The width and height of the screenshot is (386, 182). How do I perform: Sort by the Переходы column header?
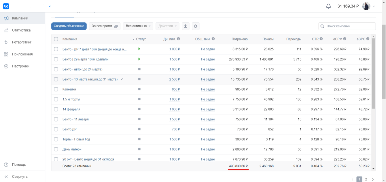pyautogui.click(x=294, y=39)
